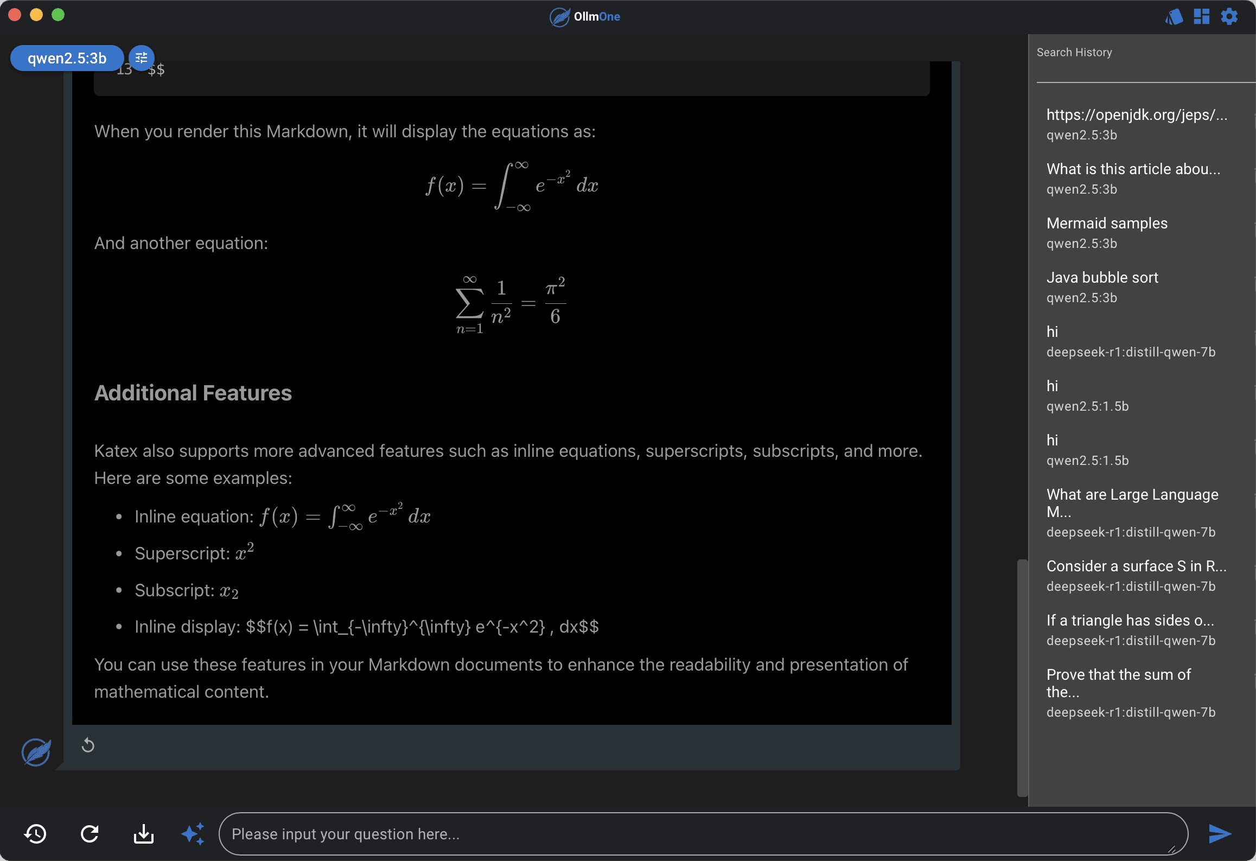The image size is (1256, 861).
Task: Click the regenerate response icon below answer
Action: (88, 745)
